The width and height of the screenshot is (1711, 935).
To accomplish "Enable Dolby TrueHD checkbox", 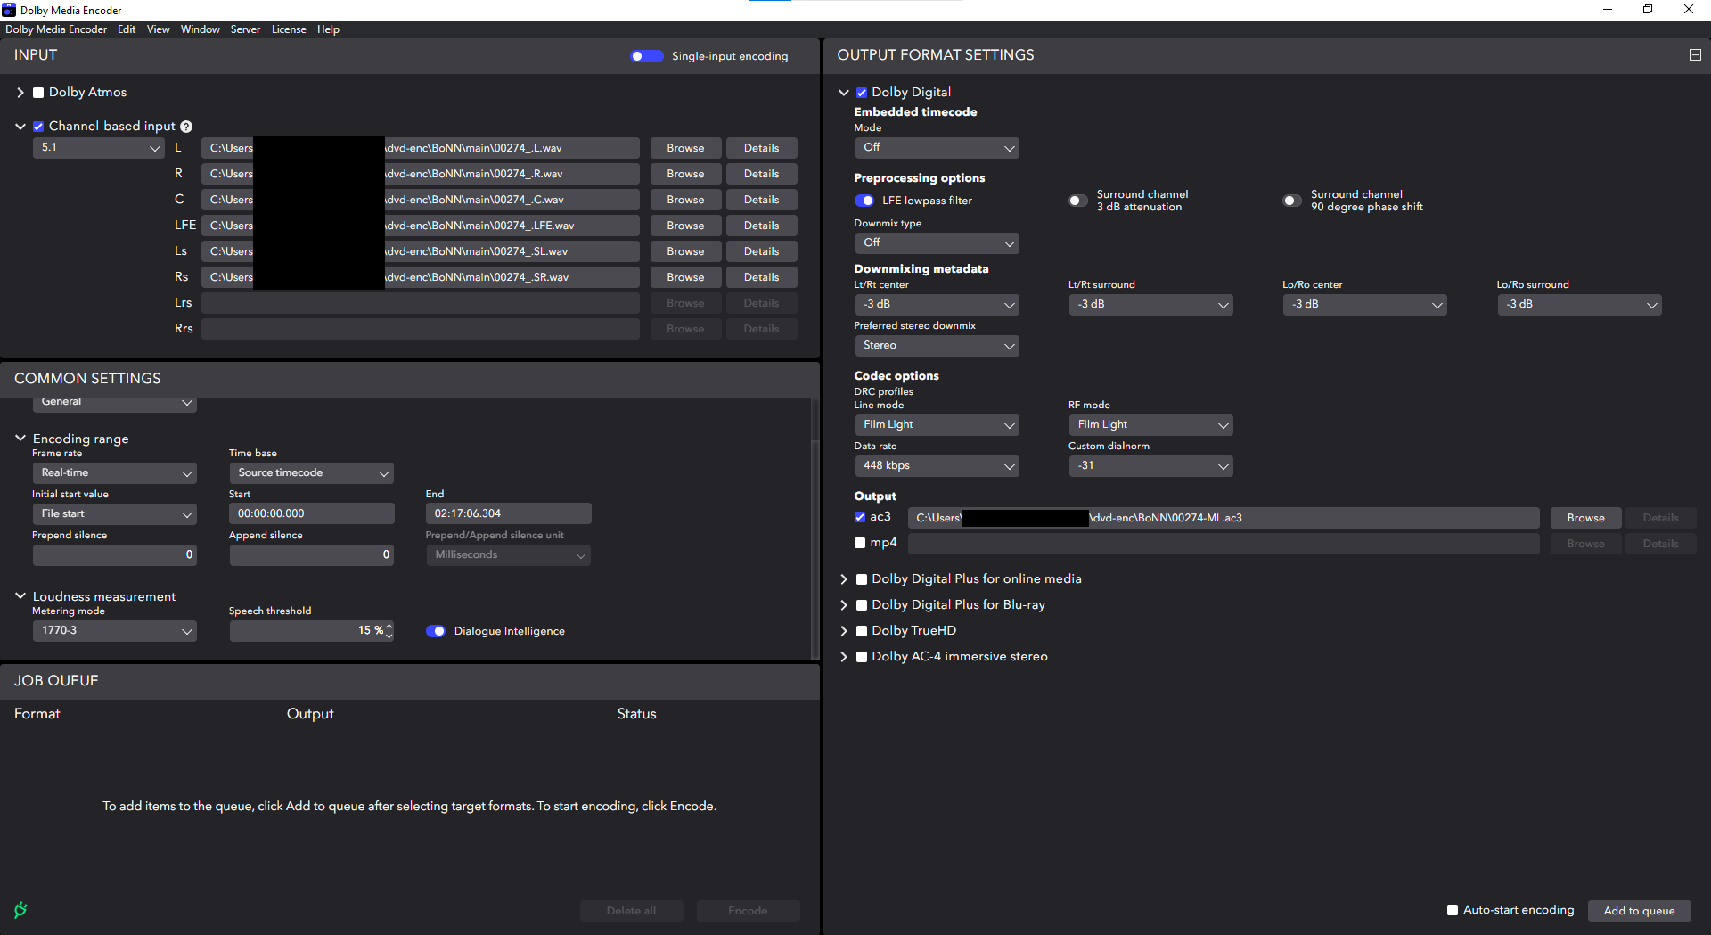I will click(862, 631).
